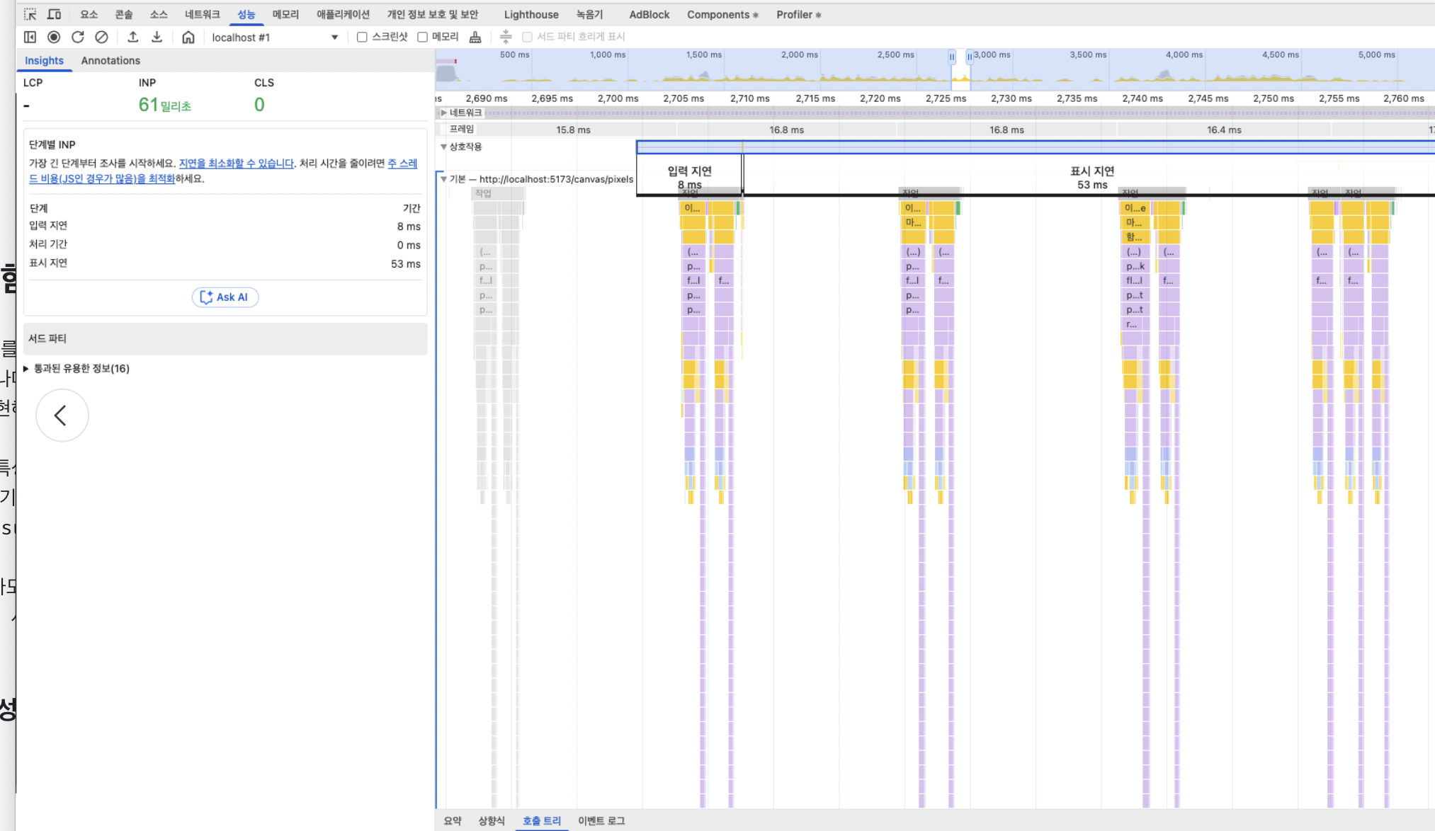The image size is (1435, 831).
Task: Enable the 메모리 checkbox in toolbar
Action: tap(423, 37)
